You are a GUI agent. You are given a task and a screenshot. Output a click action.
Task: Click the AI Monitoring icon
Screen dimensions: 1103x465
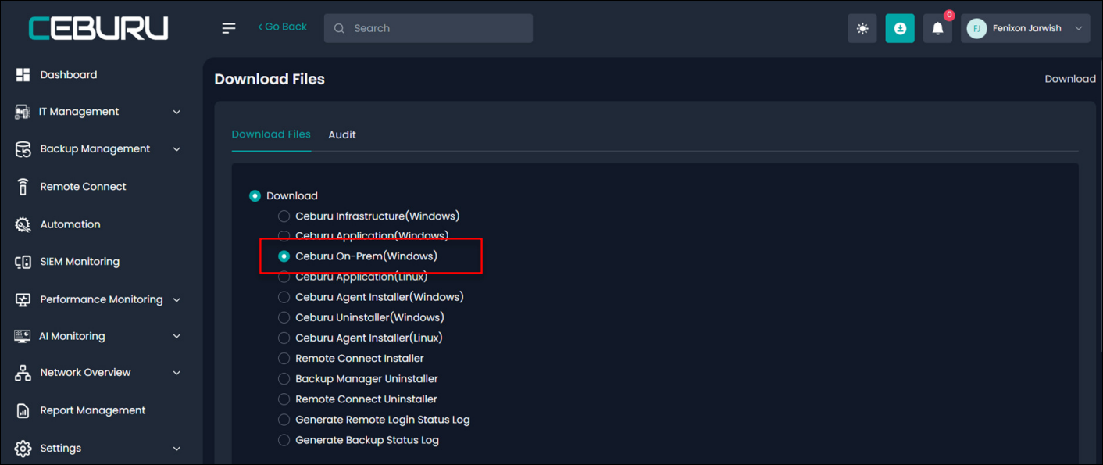tap(23, 336)
